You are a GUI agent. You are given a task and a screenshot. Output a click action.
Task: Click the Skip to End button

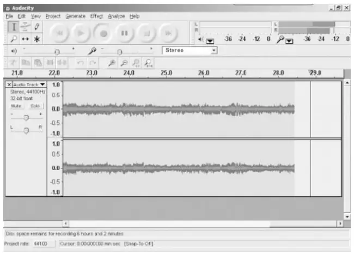(168, 33)
